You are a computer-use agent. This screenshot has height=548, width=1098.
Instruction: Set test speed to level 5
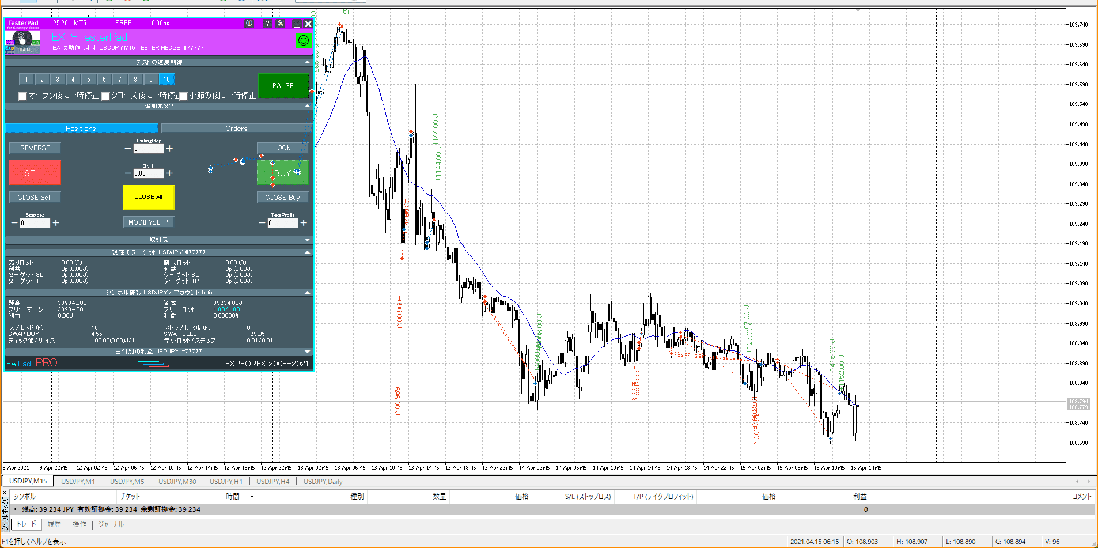(89, 80)
